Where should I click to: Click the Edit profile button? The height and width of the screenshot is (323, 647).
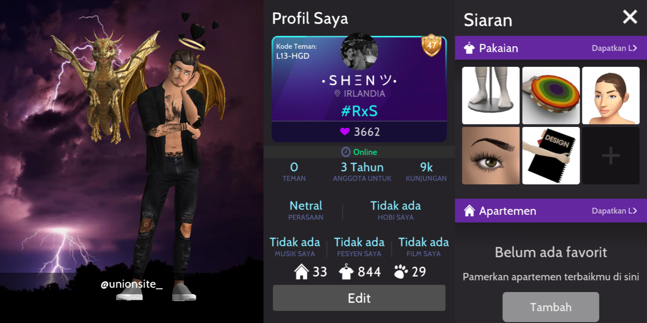359,298
